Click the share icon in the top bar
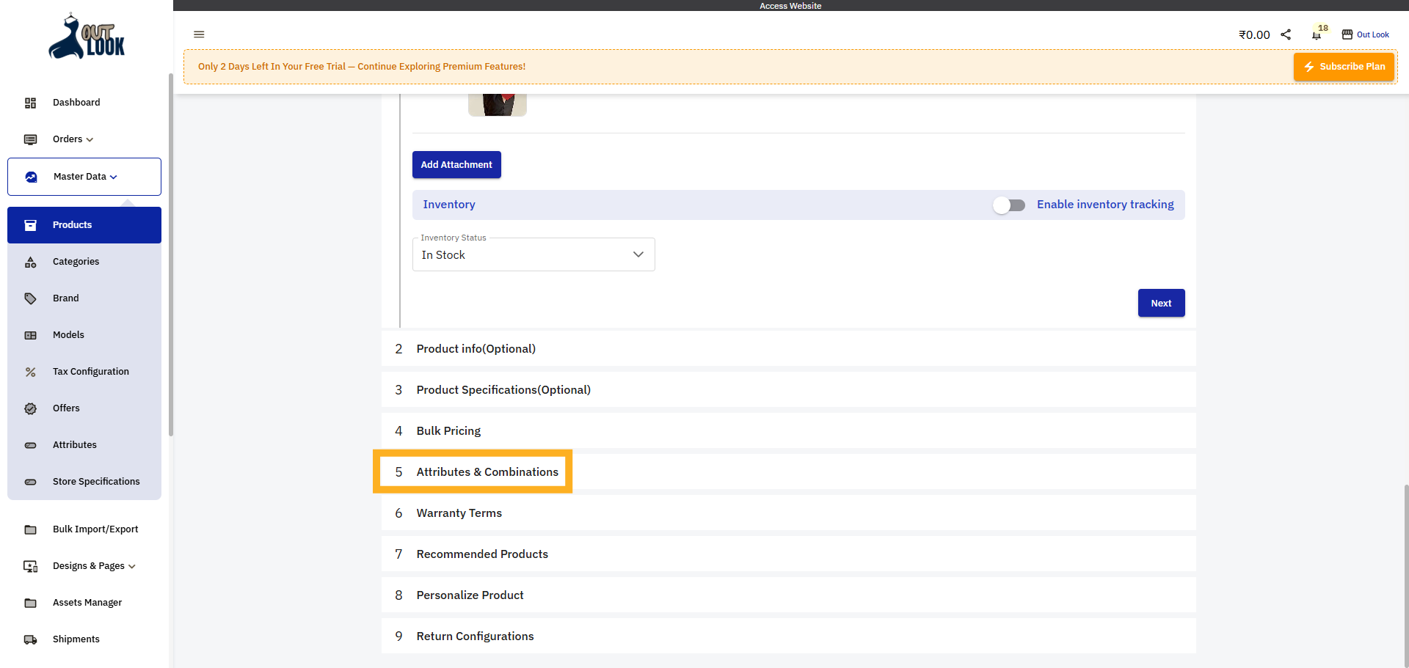The image size is (1409, 668). (1286, 34)
